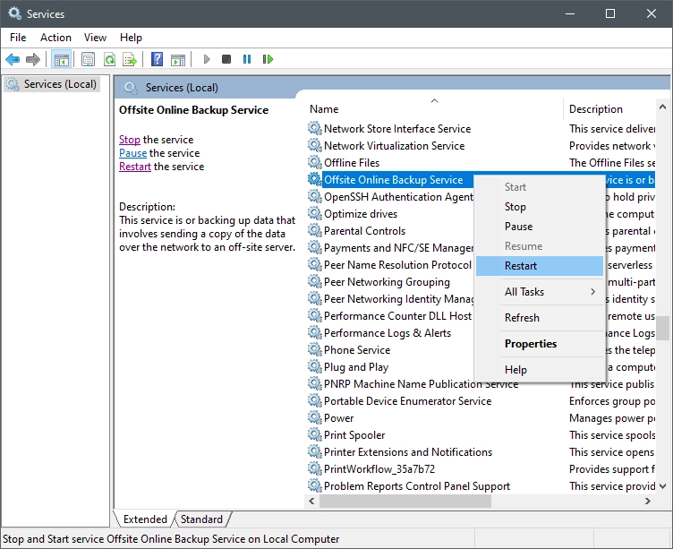Screen dimensions: 673x549
Task: Click the Show/Hide Action Pane toolbar icon
Action: tap(178, 59)
